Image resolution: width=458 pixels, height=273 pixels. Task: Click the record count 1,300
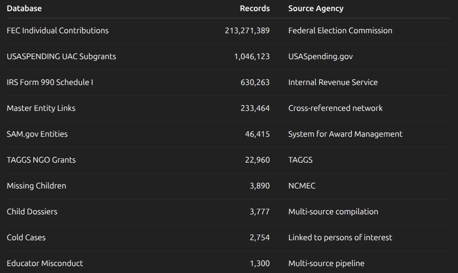coord(259,263)
